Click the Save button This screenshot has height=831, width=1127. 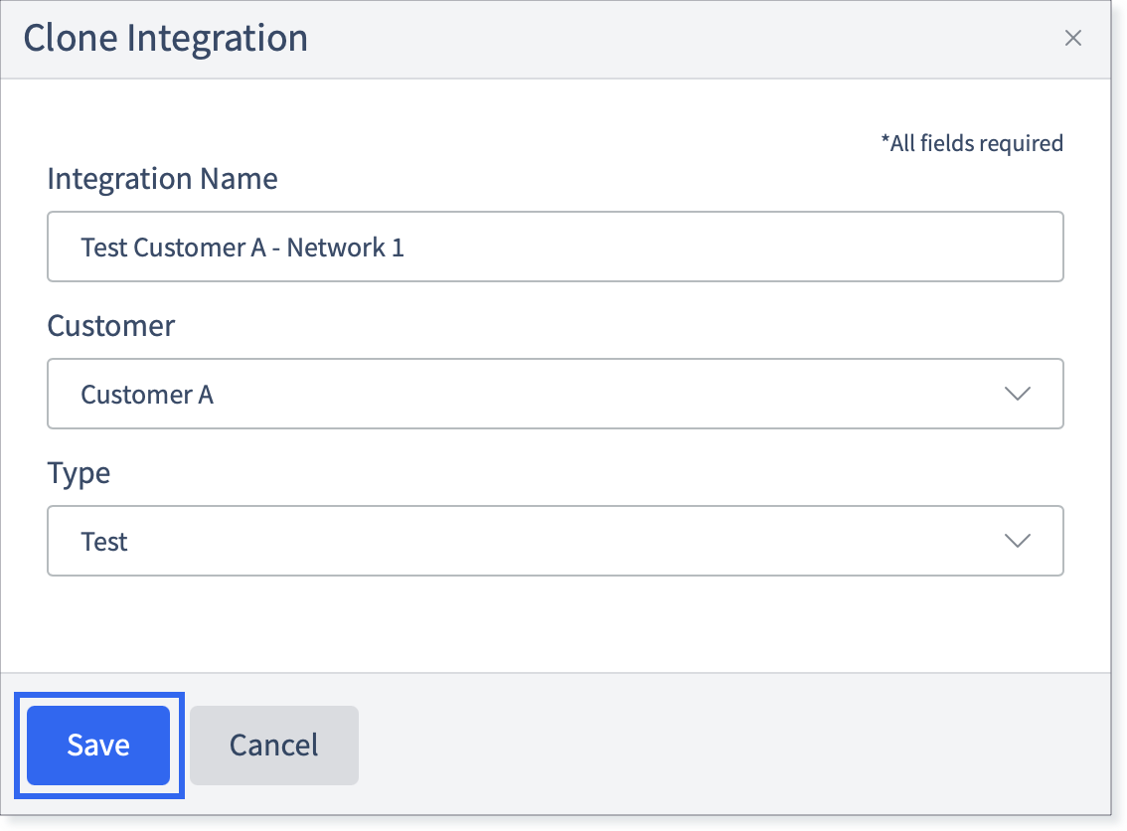point(98,745)
